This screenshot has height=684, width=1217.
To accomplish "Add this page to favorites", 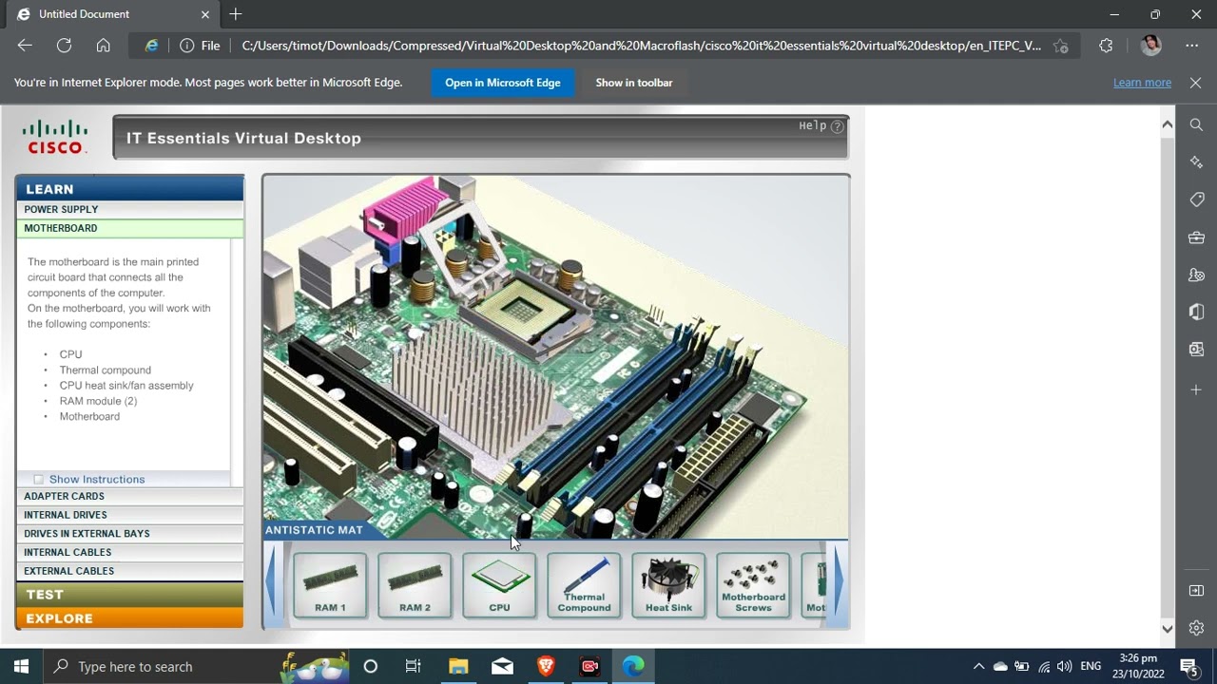I will 1061,46.
